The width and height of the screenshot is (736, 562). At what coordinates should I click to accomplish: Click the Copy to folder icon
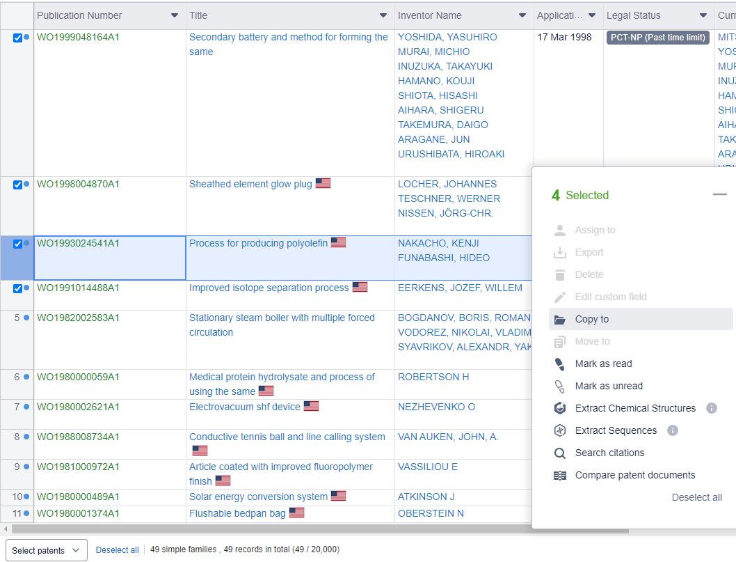560,320
